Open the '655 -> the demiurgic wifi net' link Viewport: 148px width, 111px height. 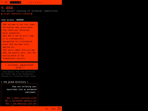pos(21,103)
